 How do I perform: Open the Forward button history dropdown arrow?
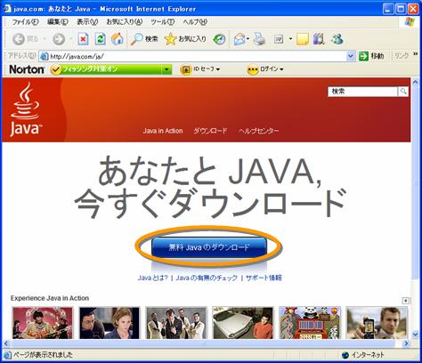click(70, 39)
